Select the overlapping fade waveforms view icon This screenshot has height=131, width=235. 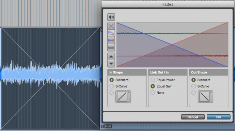tap(111, 40)
